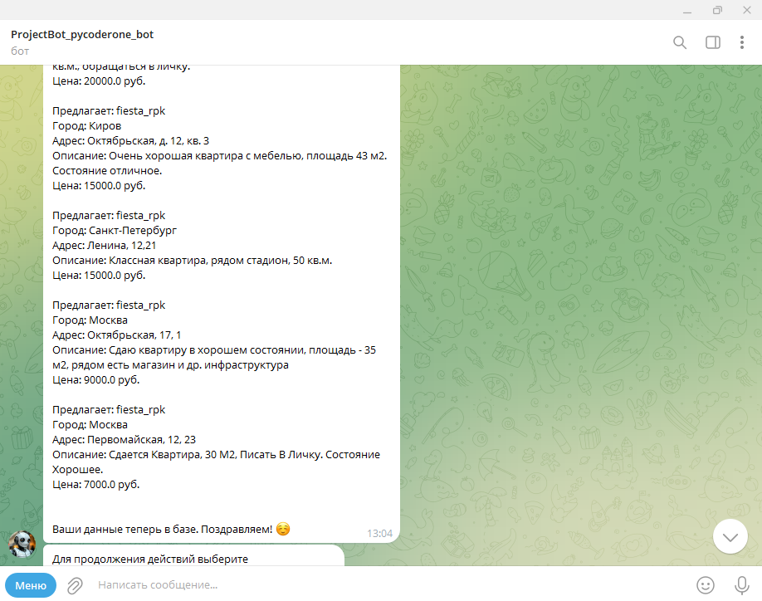Open the bot's robot avatar
The image size is (762, 601).
(22, 544)
